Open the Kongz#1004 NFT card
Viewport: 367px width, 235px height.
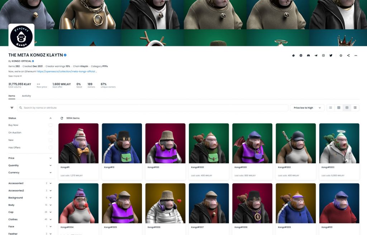pyautogui.click(x=78, y=209)
